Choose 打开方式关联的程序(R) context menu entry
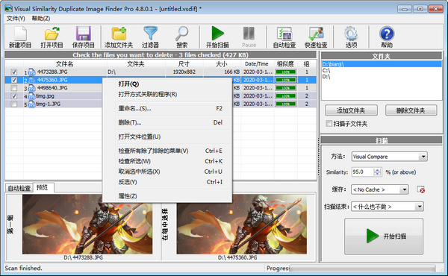This screenshot has height=276, width=448. tap(167, 95)
